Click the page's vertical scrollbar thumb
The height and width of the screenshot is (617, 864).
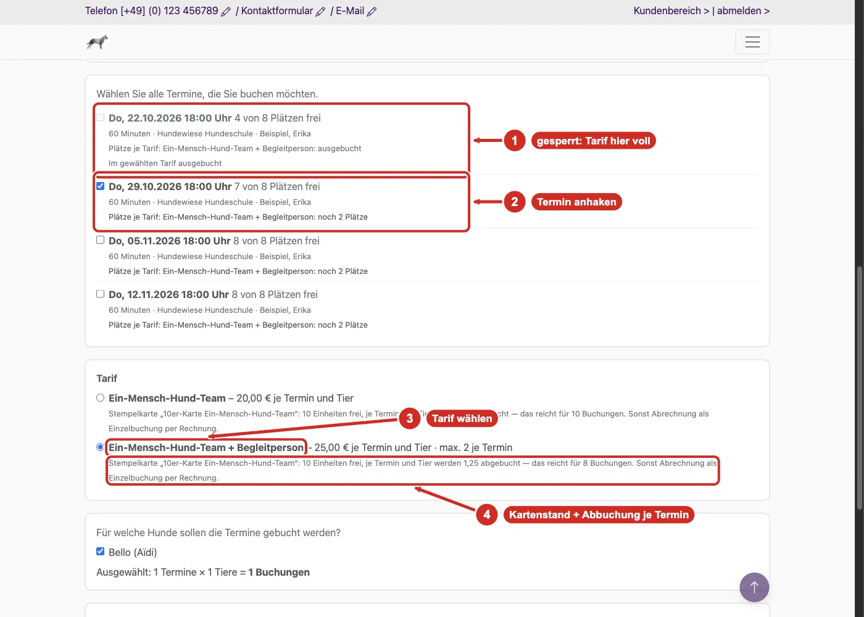click(x=859, y=387)
